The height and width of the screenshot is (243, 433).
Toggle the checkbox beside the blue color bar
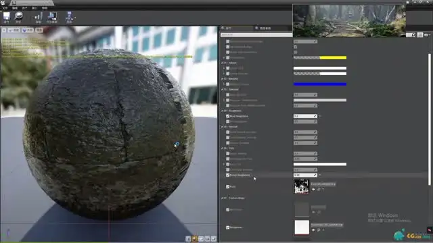point(228,84)
